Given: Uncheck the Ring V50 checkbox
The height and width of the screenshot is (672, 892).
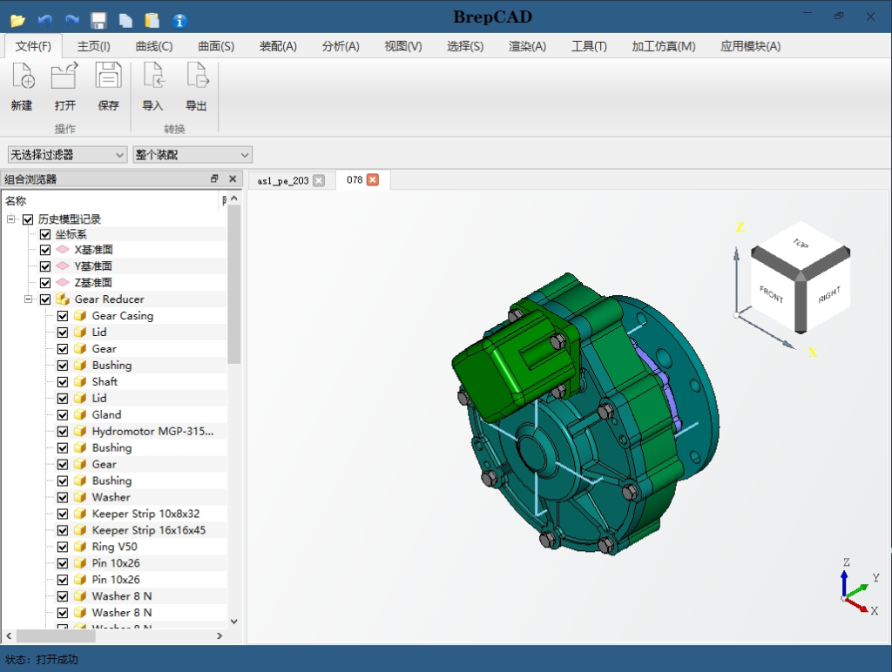Looking at the screenshot, I should pos(63,547).
